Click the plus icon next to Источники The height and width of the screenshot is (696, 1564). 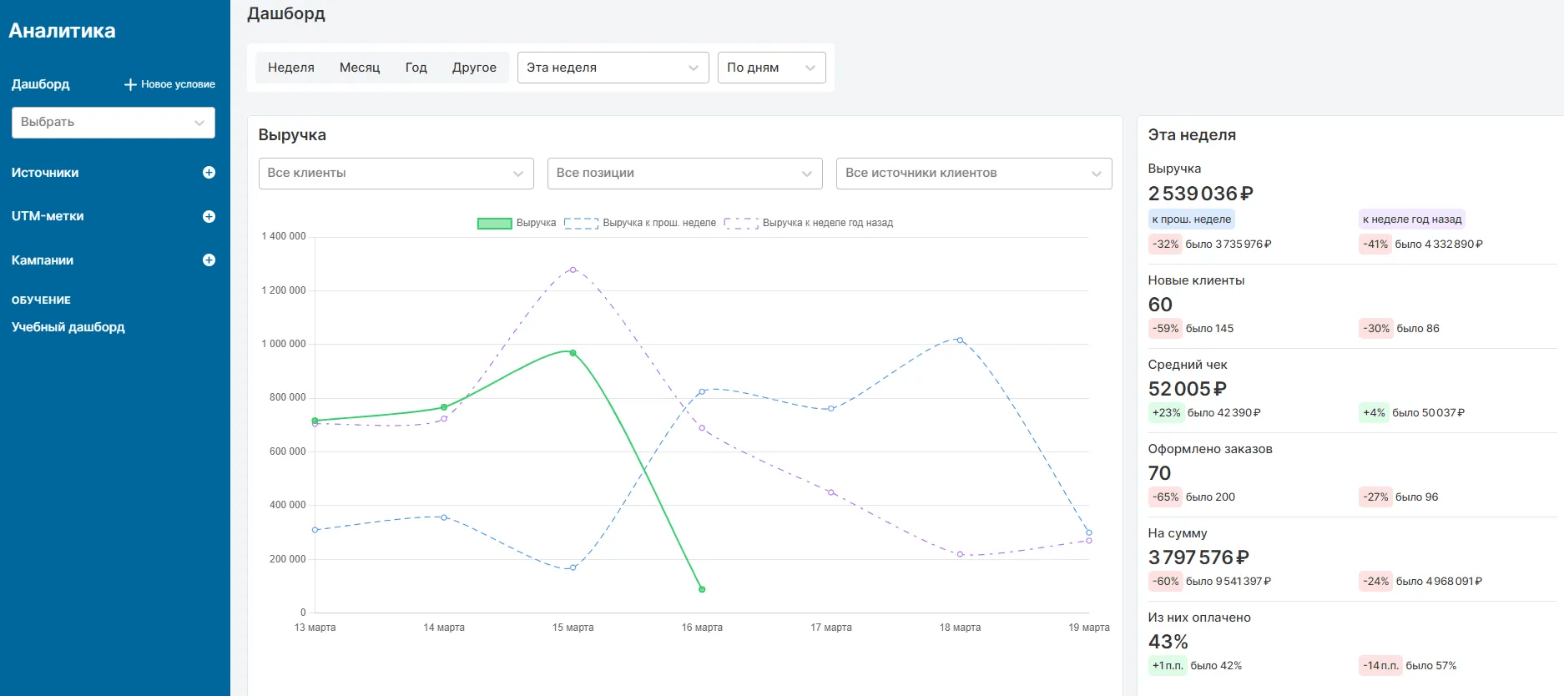coord(209,173)
